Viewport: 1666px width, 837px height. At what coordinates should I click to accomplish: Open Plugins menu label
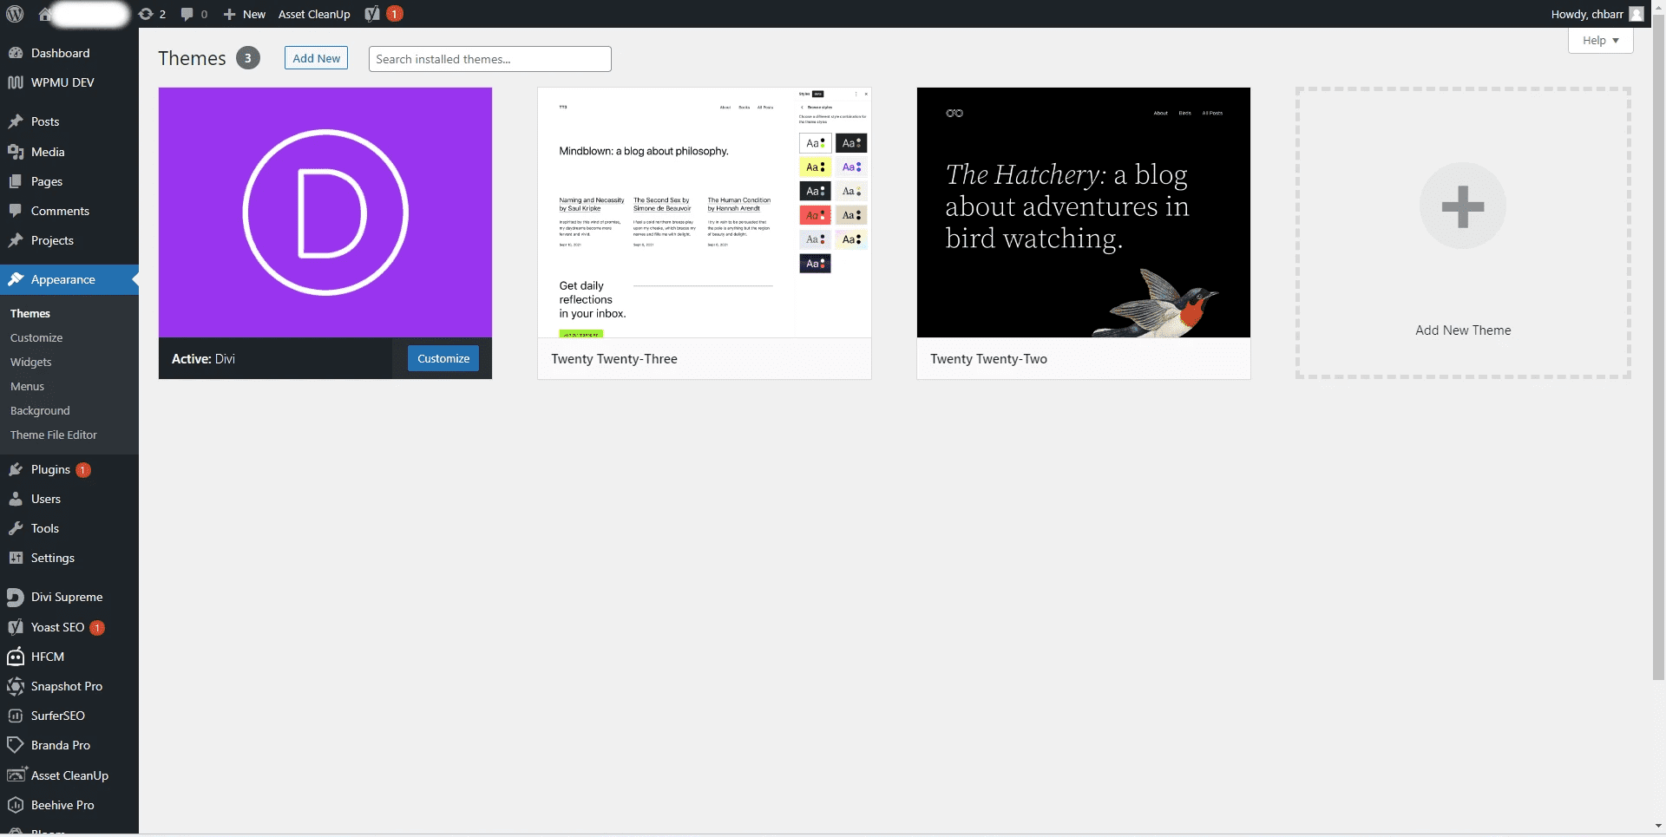tap(50, 469)
